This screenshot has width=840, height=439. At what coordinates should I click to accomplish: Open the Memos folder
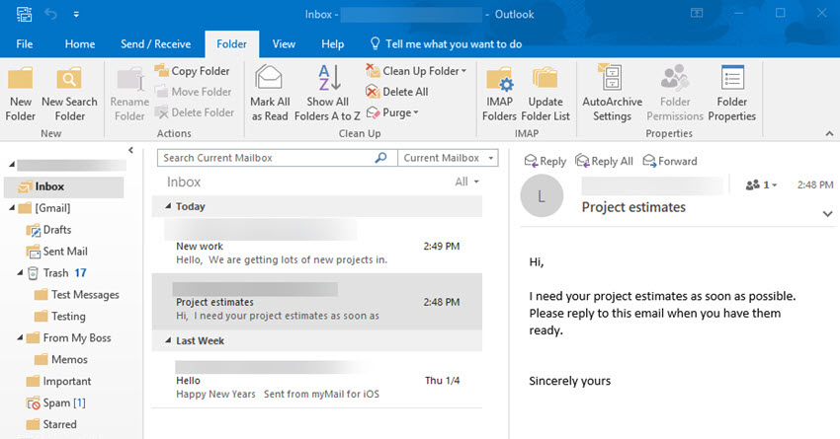tap(60, 359)
